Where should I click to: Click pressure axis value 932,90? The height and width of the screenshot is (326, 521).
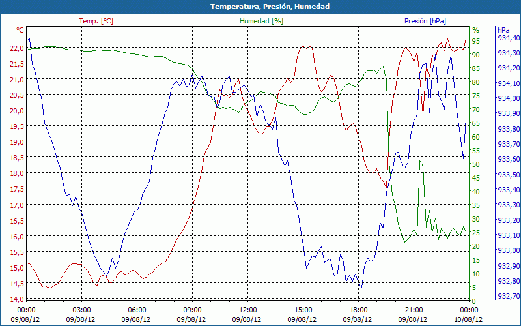tap(508, 266)
